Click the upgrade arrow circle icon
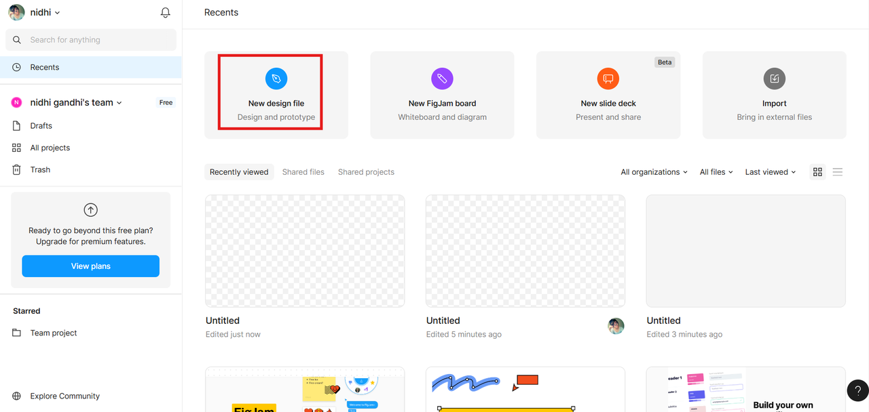Viewport: 869px width, 412px height. click(90, 210)
